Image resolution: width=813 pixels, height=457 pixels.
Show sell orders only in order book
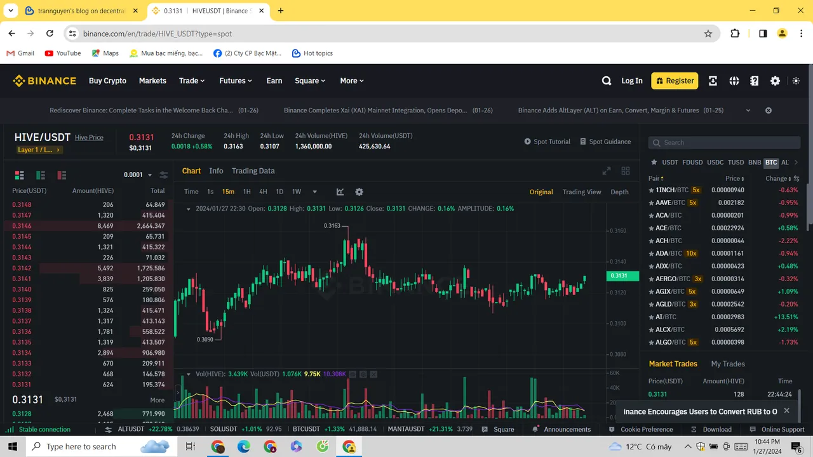(x=62, y=175)
